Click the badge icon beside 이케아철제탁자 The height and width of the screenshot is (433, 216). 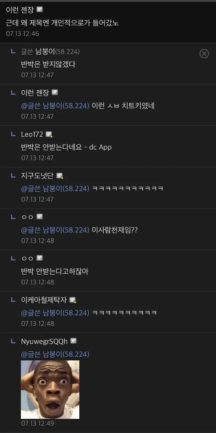coord(73,300)
